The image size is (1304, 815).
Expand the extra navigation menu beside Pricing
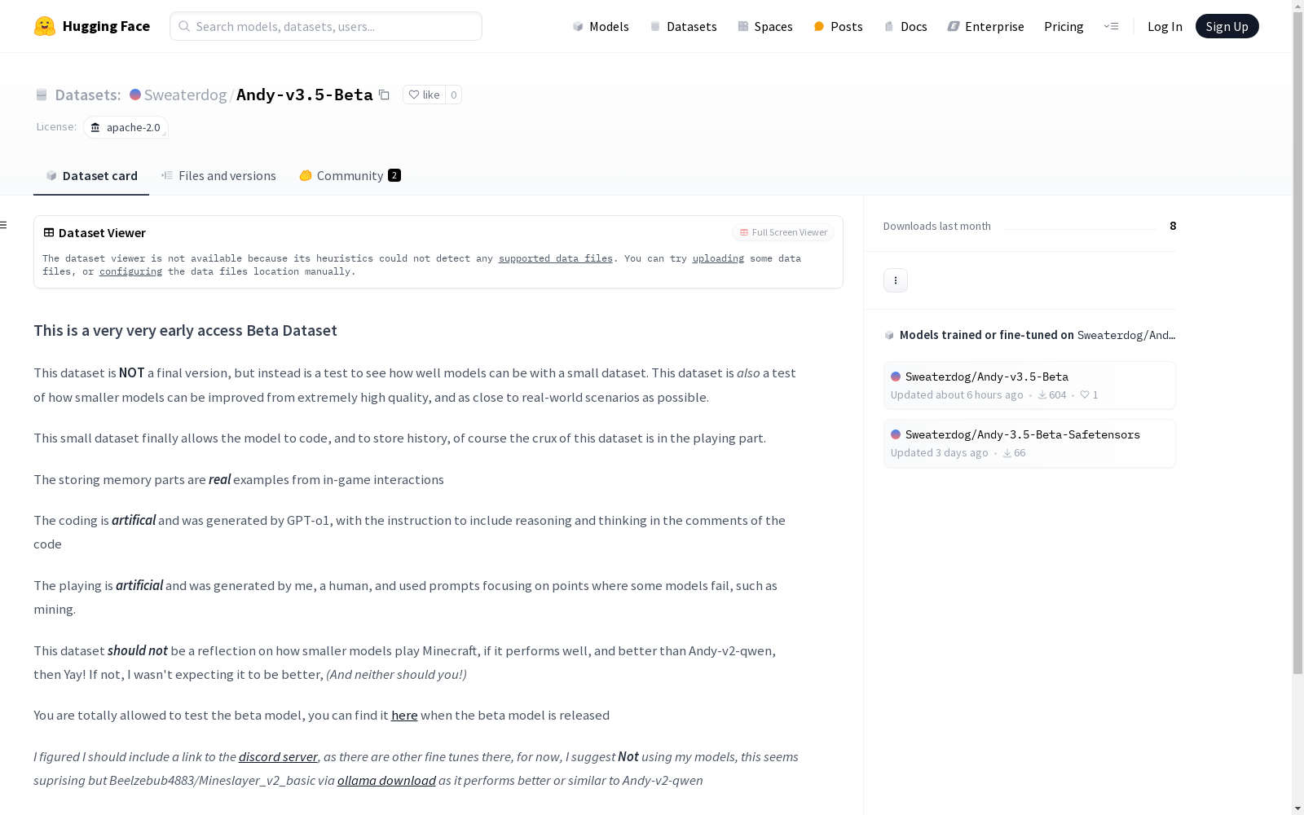[1111, 26]
